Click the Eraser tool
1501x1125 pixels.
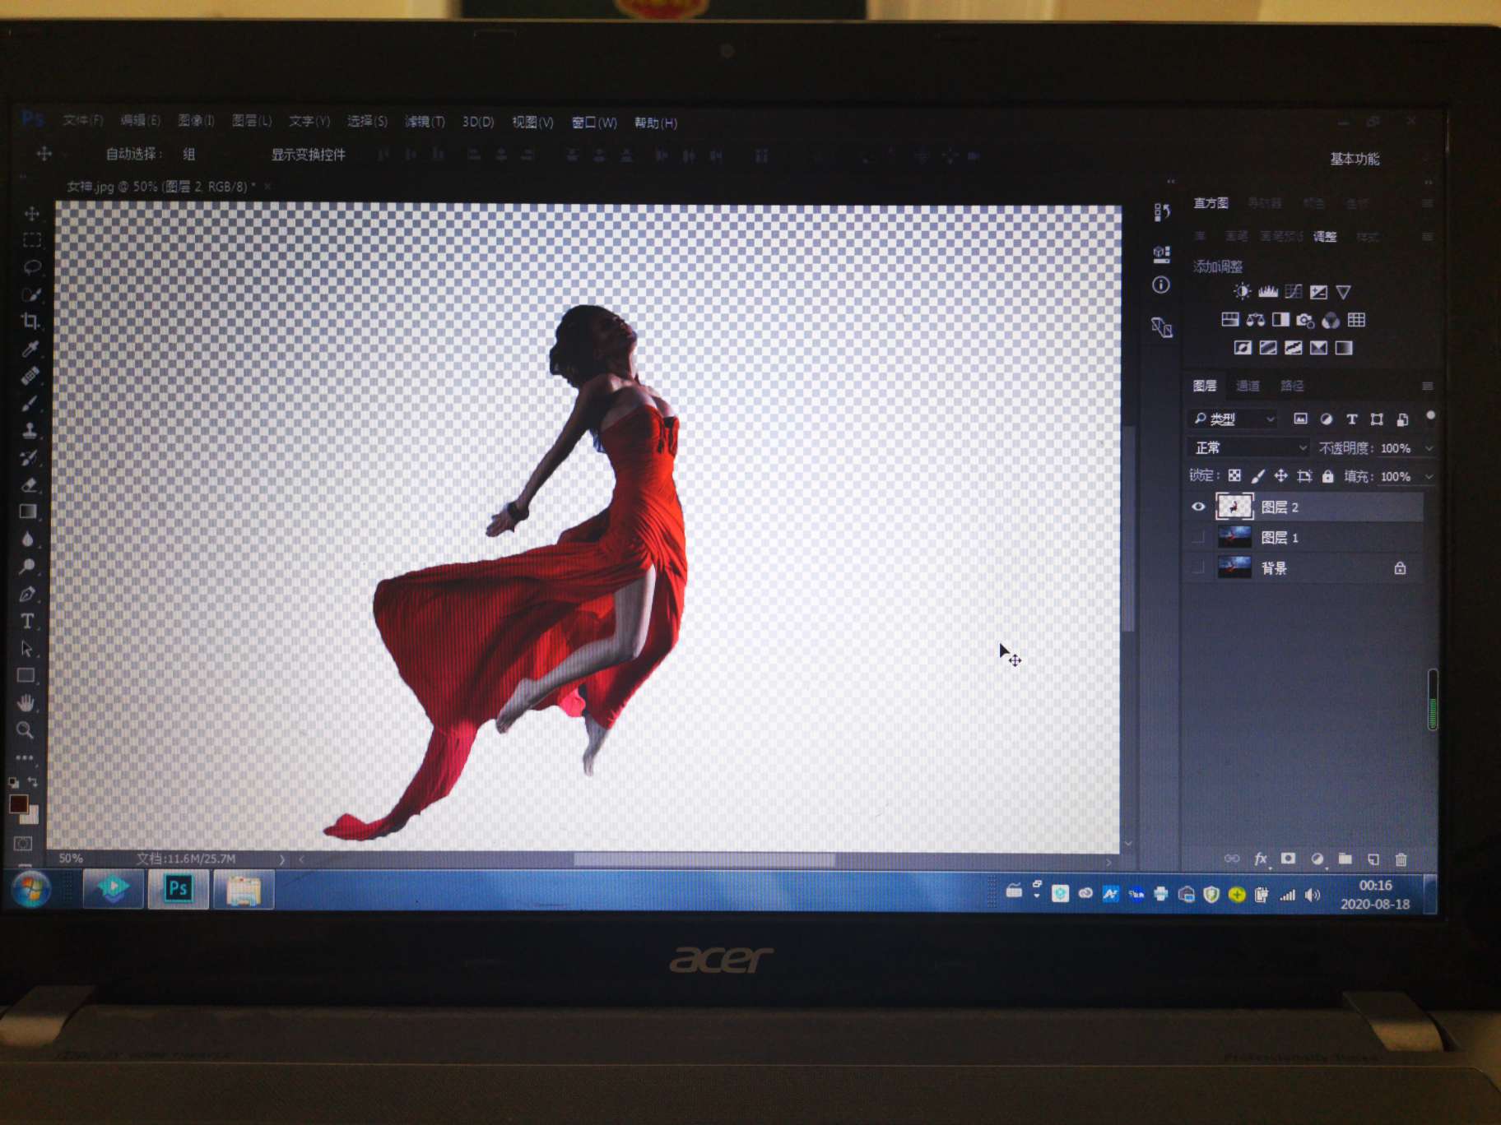click(x=29, y=485)
